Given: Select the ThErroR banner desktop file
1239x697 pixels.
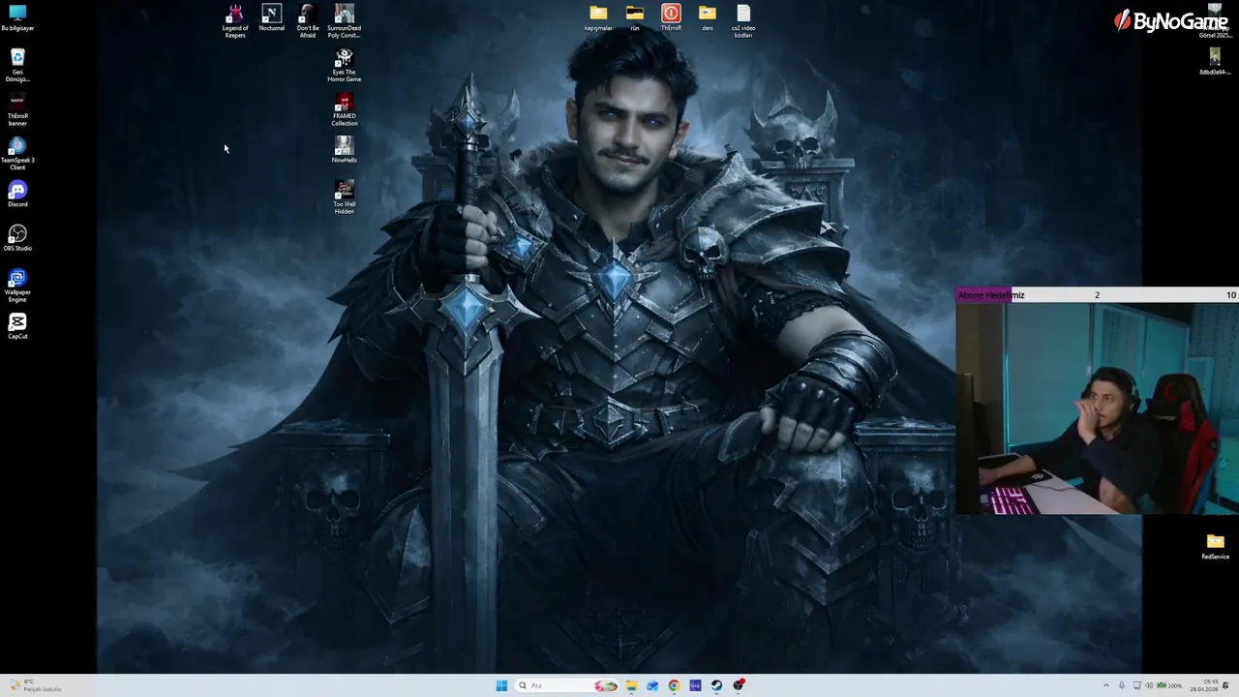Looking at the screenshot, I should click(x=17, y=108).
